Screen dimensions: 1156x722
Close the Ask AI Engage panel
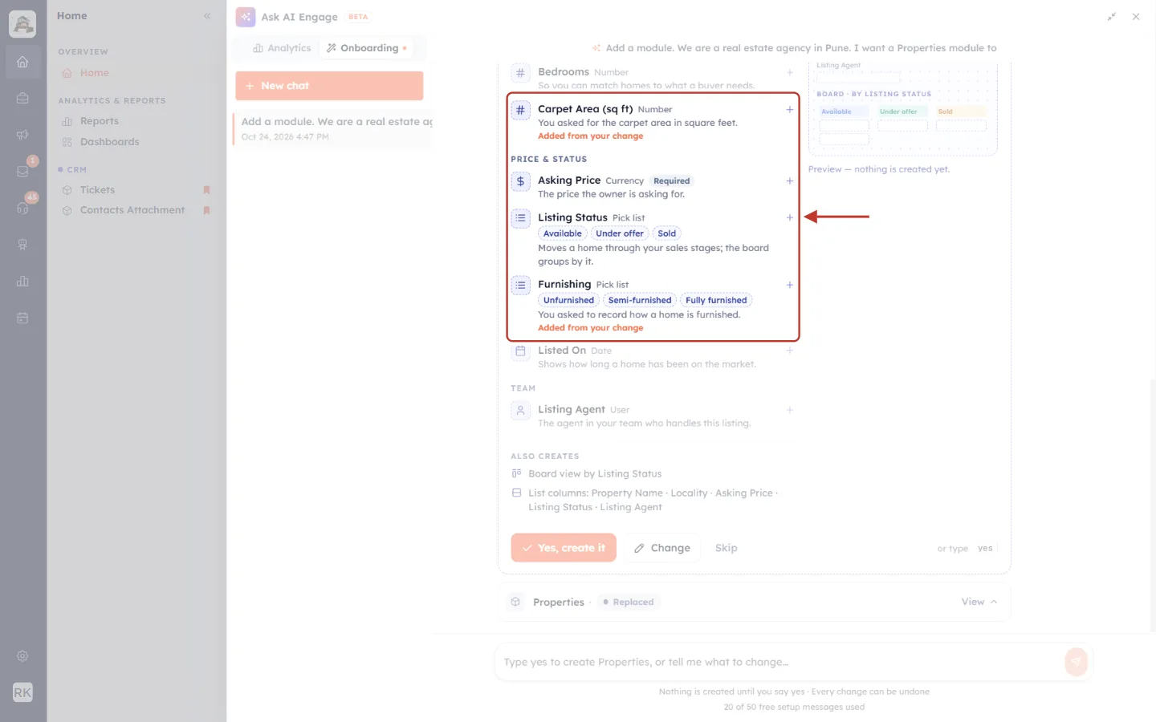click(x=1136, y=16)
